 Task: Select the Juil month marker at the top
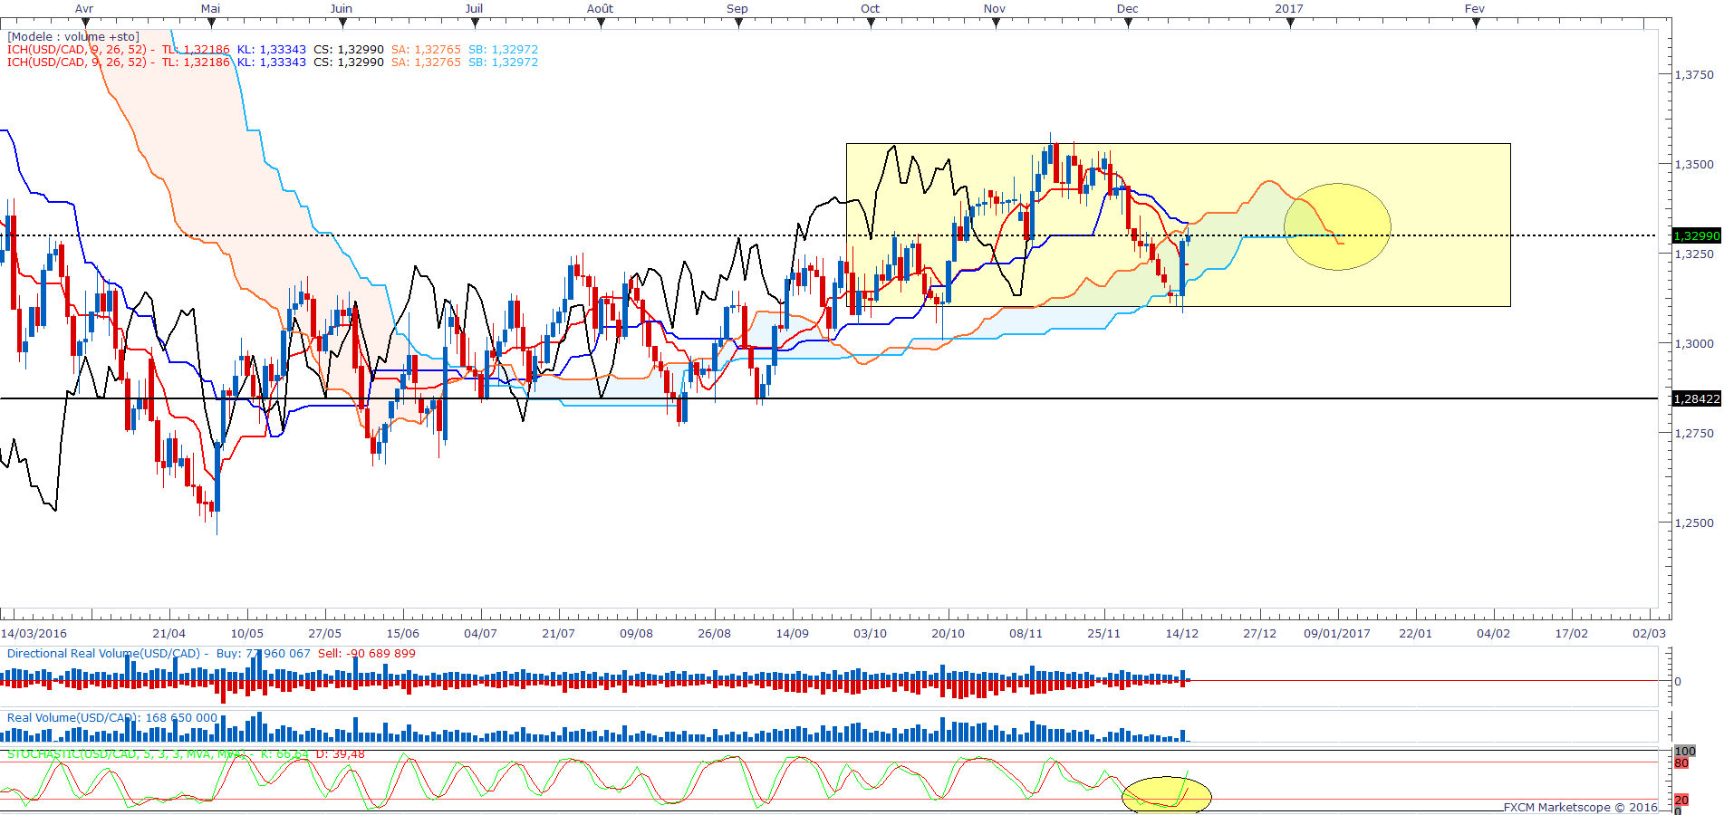coord(474,9)
